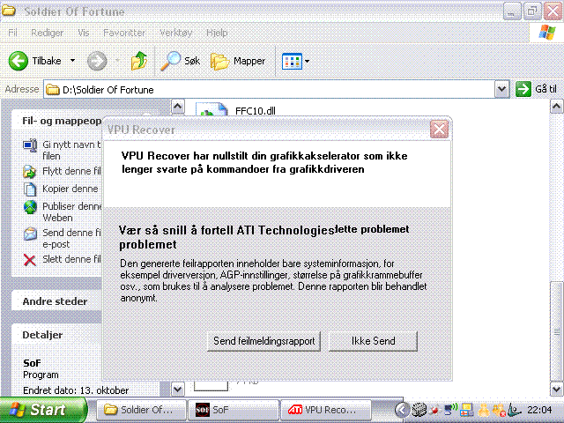Switch to VPU Reco... taskbar button
Image resolution: width=564 pixels, height=423 pixels.
(326, 410)
